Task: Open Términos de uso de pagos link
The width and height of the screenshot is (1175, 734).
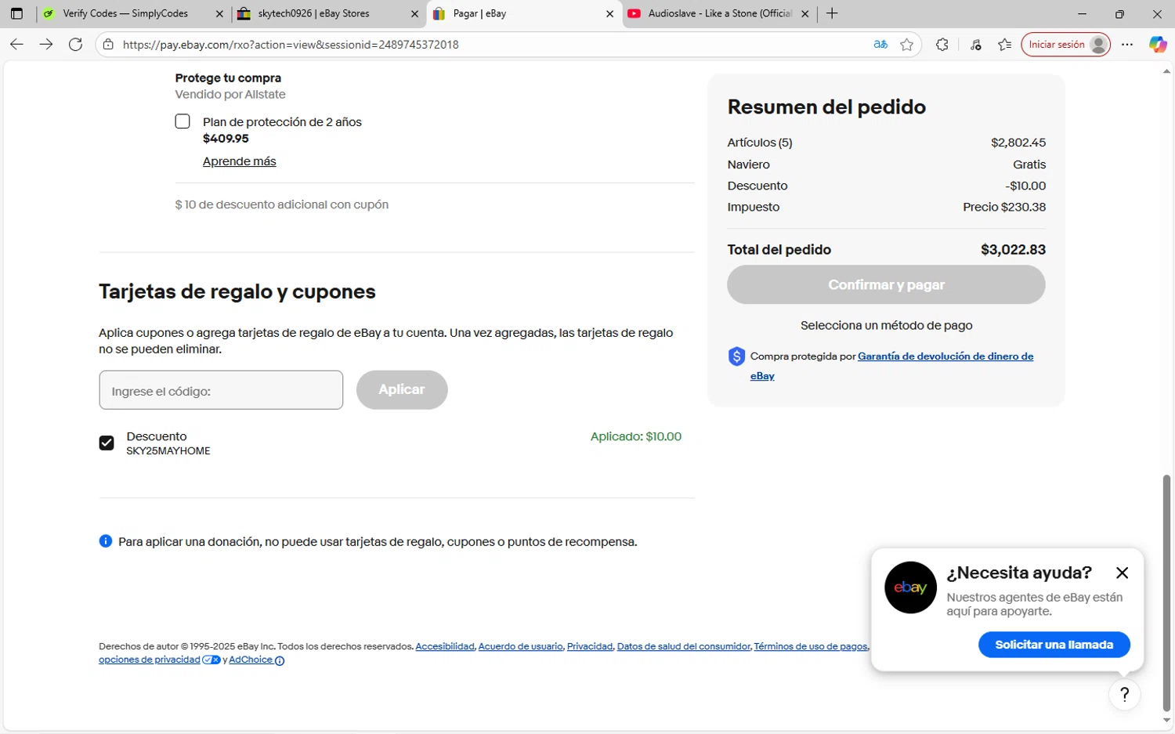Action: (x=811, y=646)
